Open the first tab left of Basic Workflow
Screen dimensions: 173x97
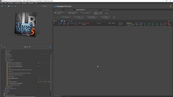[58, 10]
